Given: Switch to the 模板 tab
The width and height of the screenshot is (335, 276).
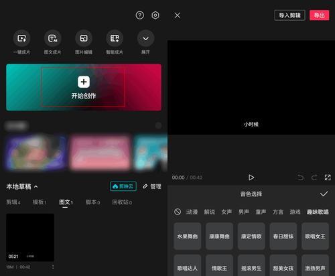Looking at the screenshot, I should click(40, 202).
